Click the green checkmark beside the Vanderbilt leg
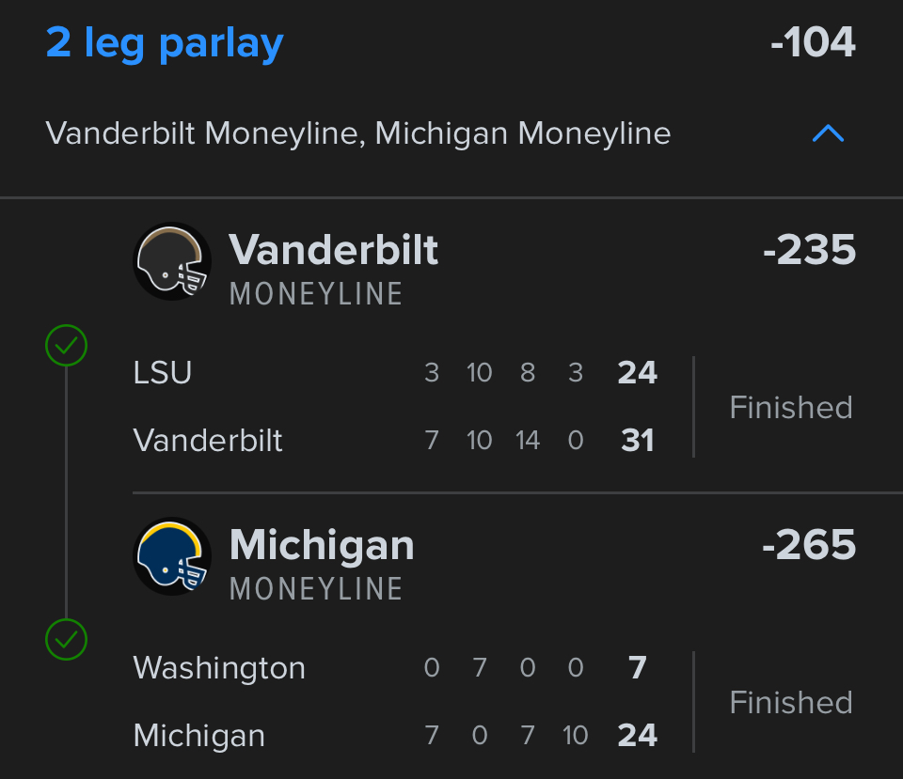 (66, 346)
